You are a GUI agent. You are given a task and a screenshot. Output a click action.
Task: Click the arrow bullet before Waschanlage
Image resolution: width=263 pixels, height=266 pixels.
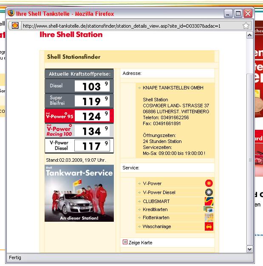(139, 226)
